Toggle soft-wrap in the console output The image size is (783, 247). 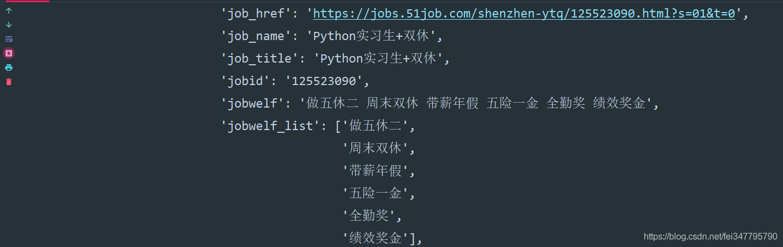(x=9, y=39)
